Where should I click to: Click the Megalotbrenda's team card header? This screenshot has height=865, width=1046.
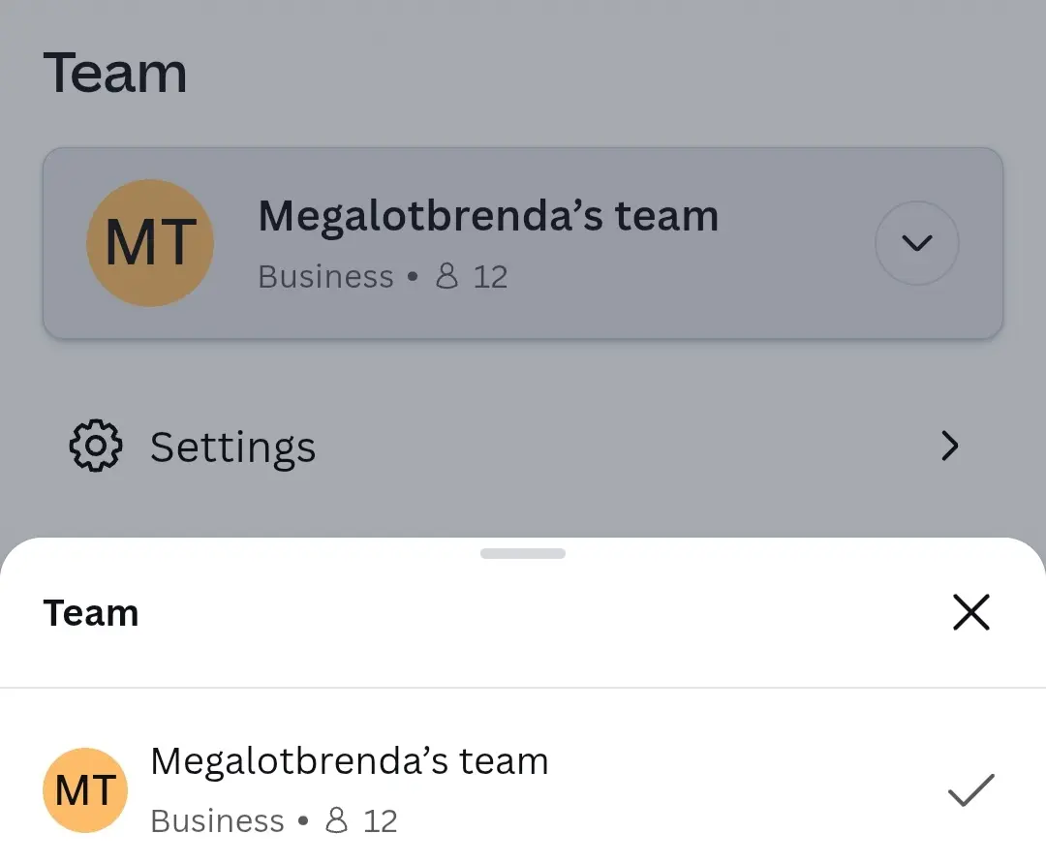click(523, 243)
